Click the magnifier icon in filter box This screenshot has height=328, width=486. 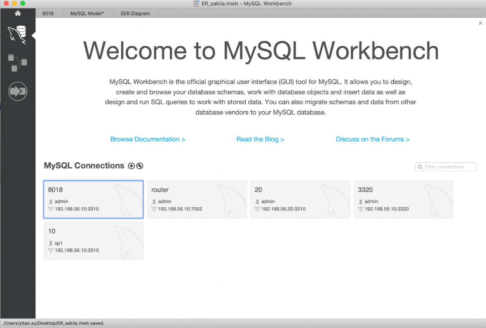(420, 166)
